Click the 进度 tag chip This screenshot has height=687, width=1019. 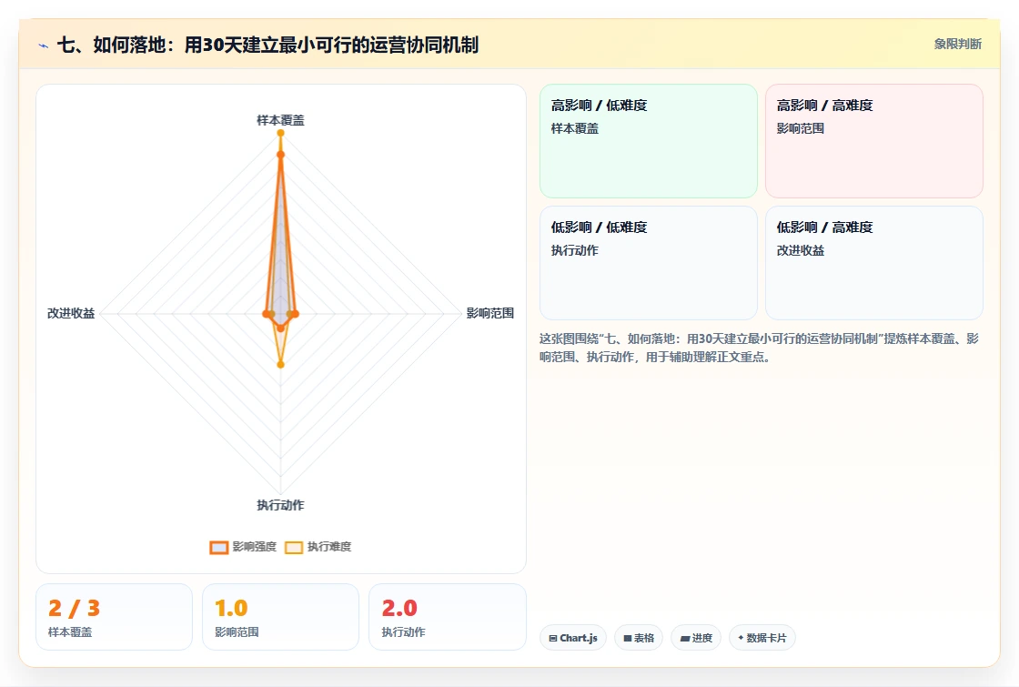pos(696,638)
